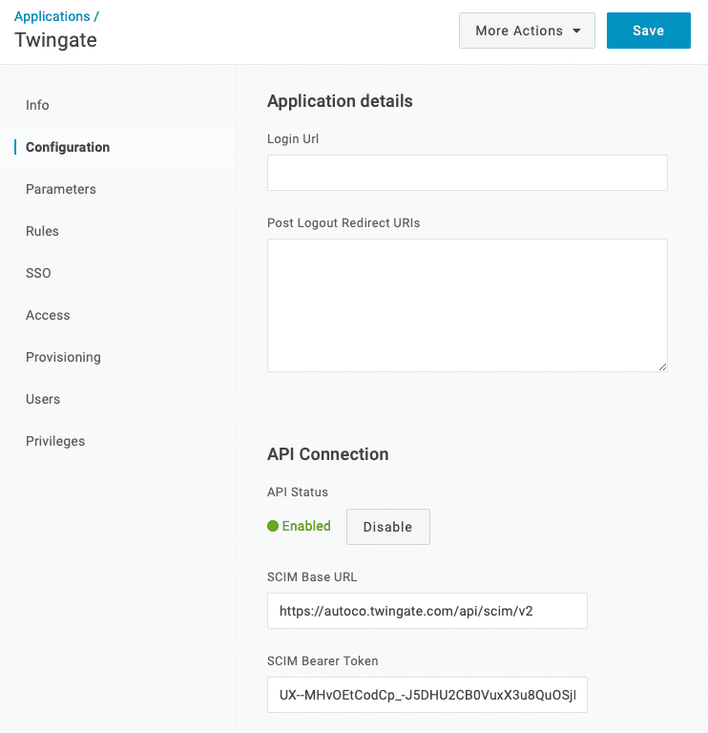The height and width of the screenshot is (733, 708).
Task: Grab the textarea resize handle corner
Action: click(x=662, y=366)
